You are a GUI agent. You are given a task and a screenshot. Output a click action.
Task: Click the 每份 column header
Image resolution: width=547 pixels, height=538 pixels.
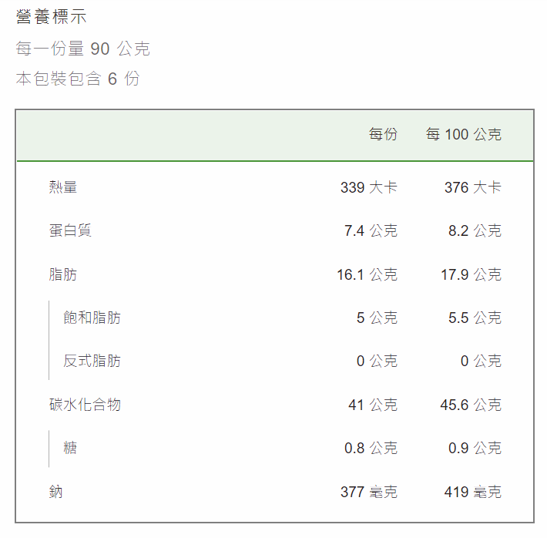point(383,134)
